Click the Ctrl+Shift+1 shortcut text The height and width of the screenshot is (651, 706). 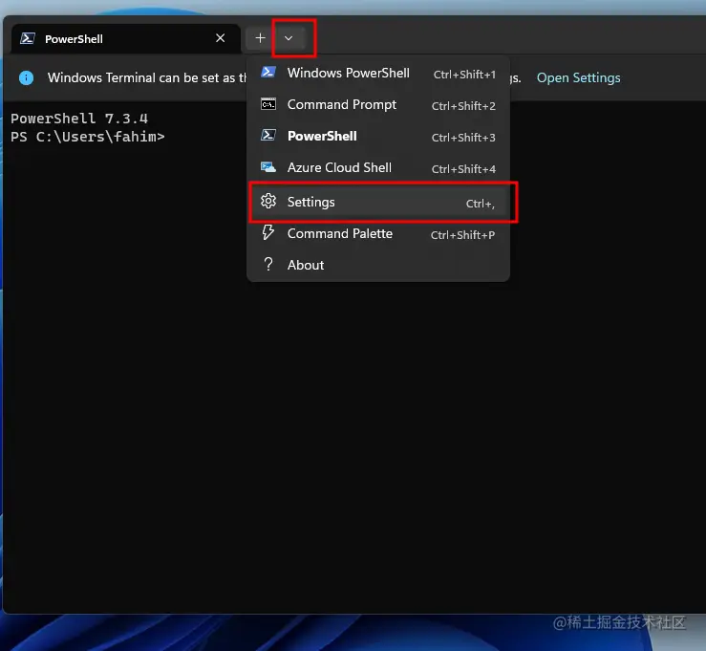[464, 75]
